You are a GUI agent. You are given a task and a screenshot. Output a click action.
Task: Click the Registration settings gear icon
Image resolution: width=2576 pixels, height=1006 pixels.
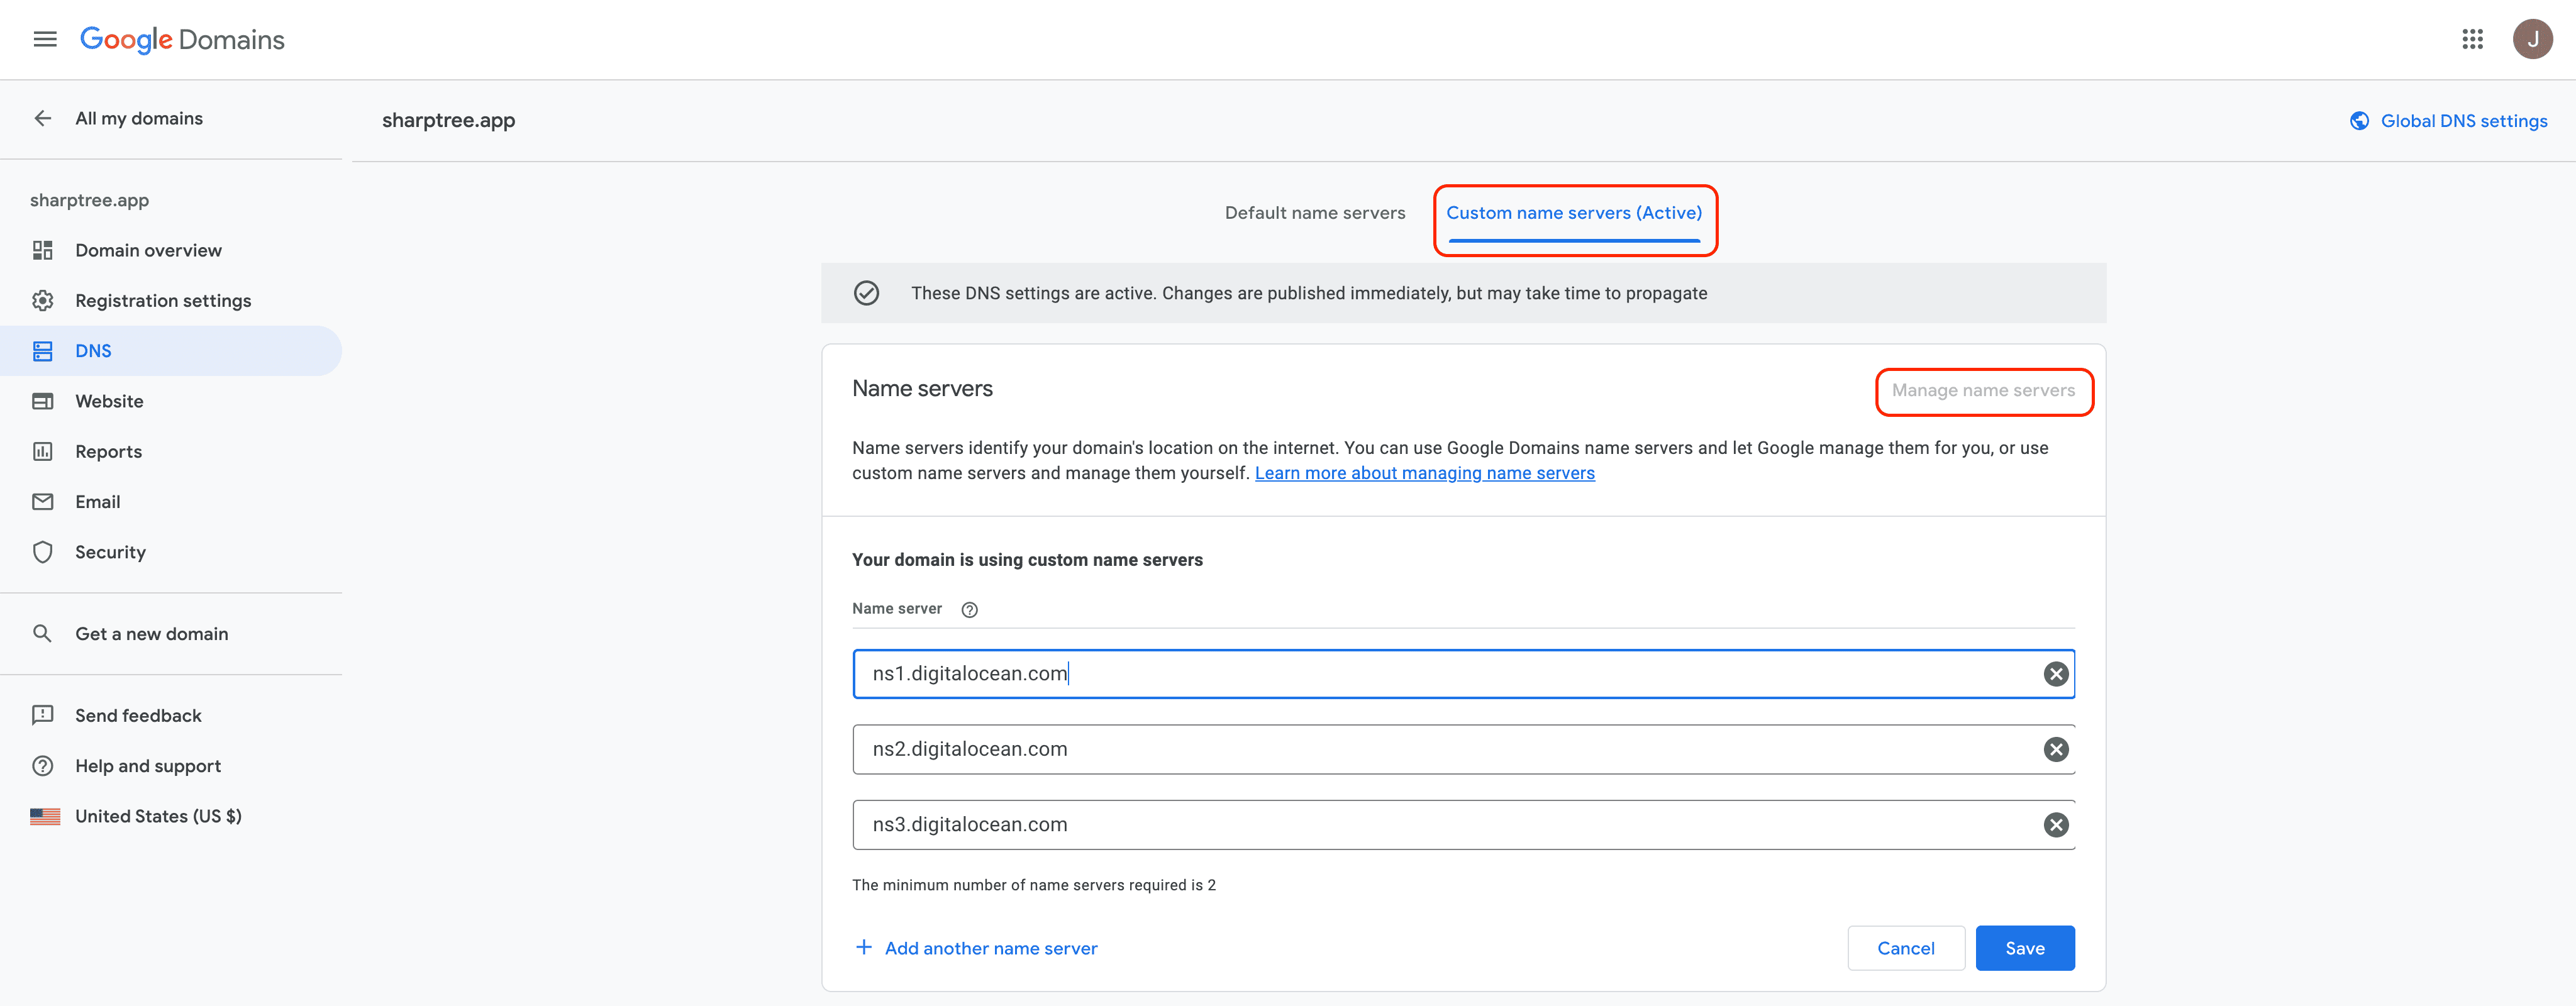click(x=43, y=300)
